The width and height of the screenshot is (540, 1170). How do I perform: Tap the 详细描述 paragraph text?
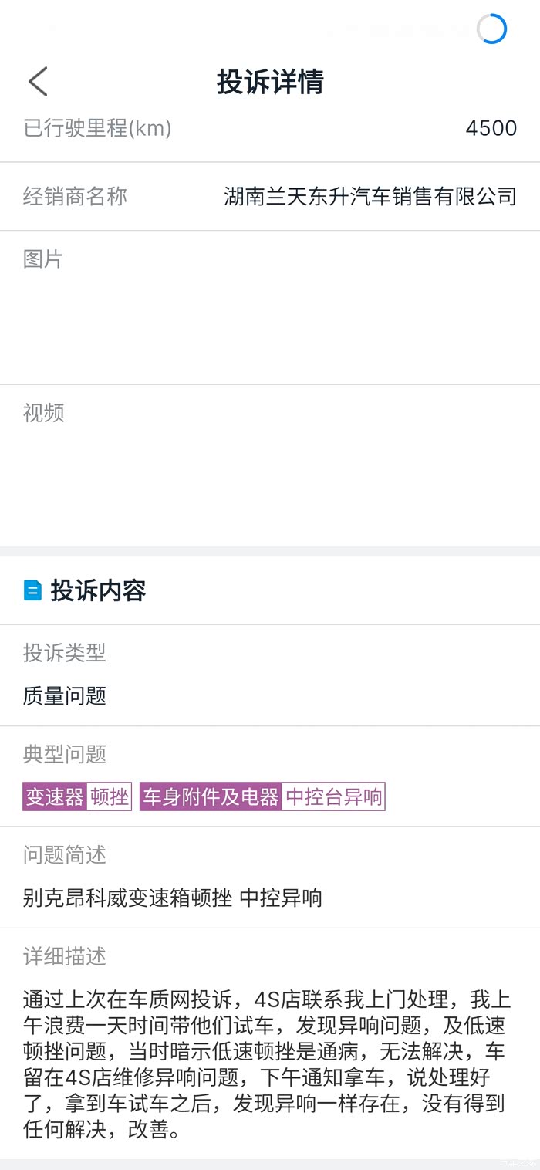pyautogui.click(x=266, y=1065)
